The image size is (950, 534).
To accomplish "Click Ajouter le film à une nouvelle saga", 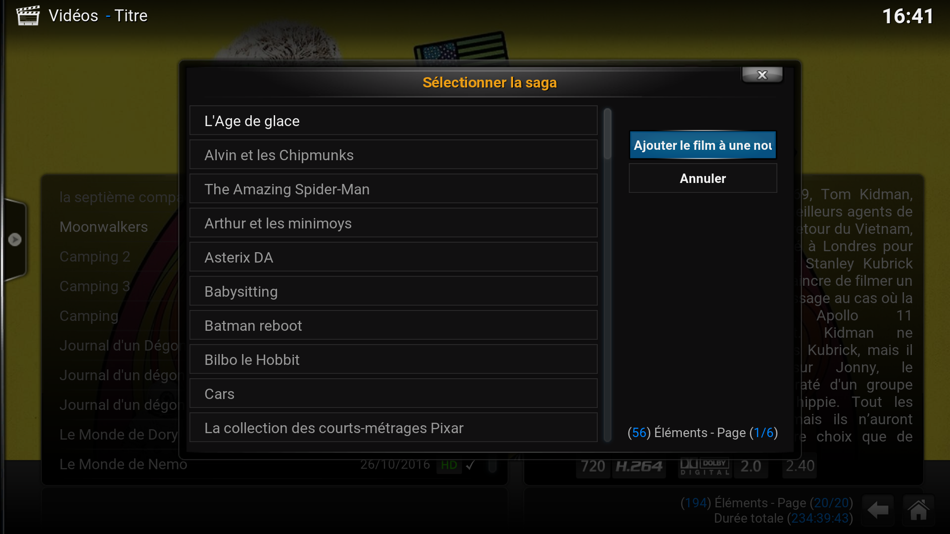I will [703, 145].
